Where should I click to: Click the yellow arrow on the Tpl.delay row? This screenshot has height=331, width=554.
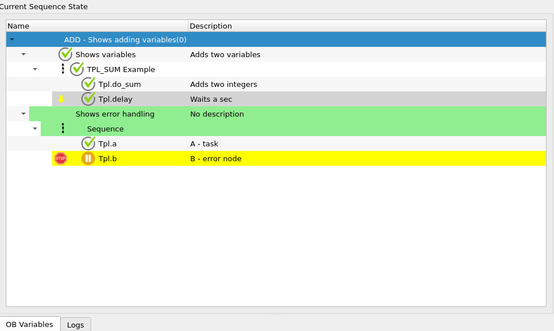click(61, 99)
